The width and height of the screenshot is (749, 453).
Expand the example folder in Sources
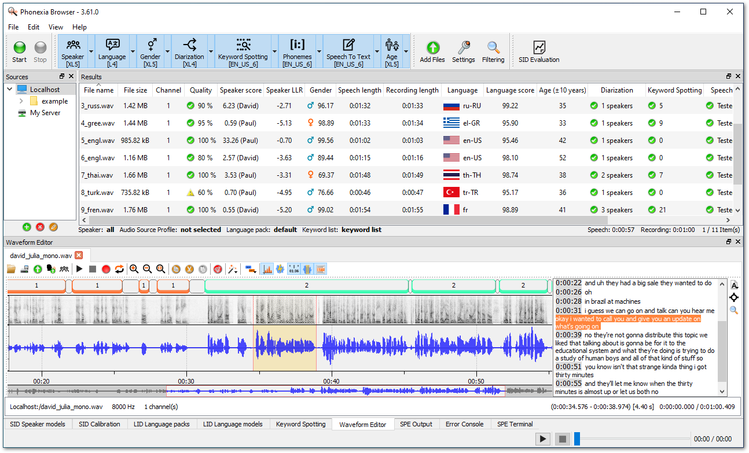pyautogui.click(x=21, y=101)
